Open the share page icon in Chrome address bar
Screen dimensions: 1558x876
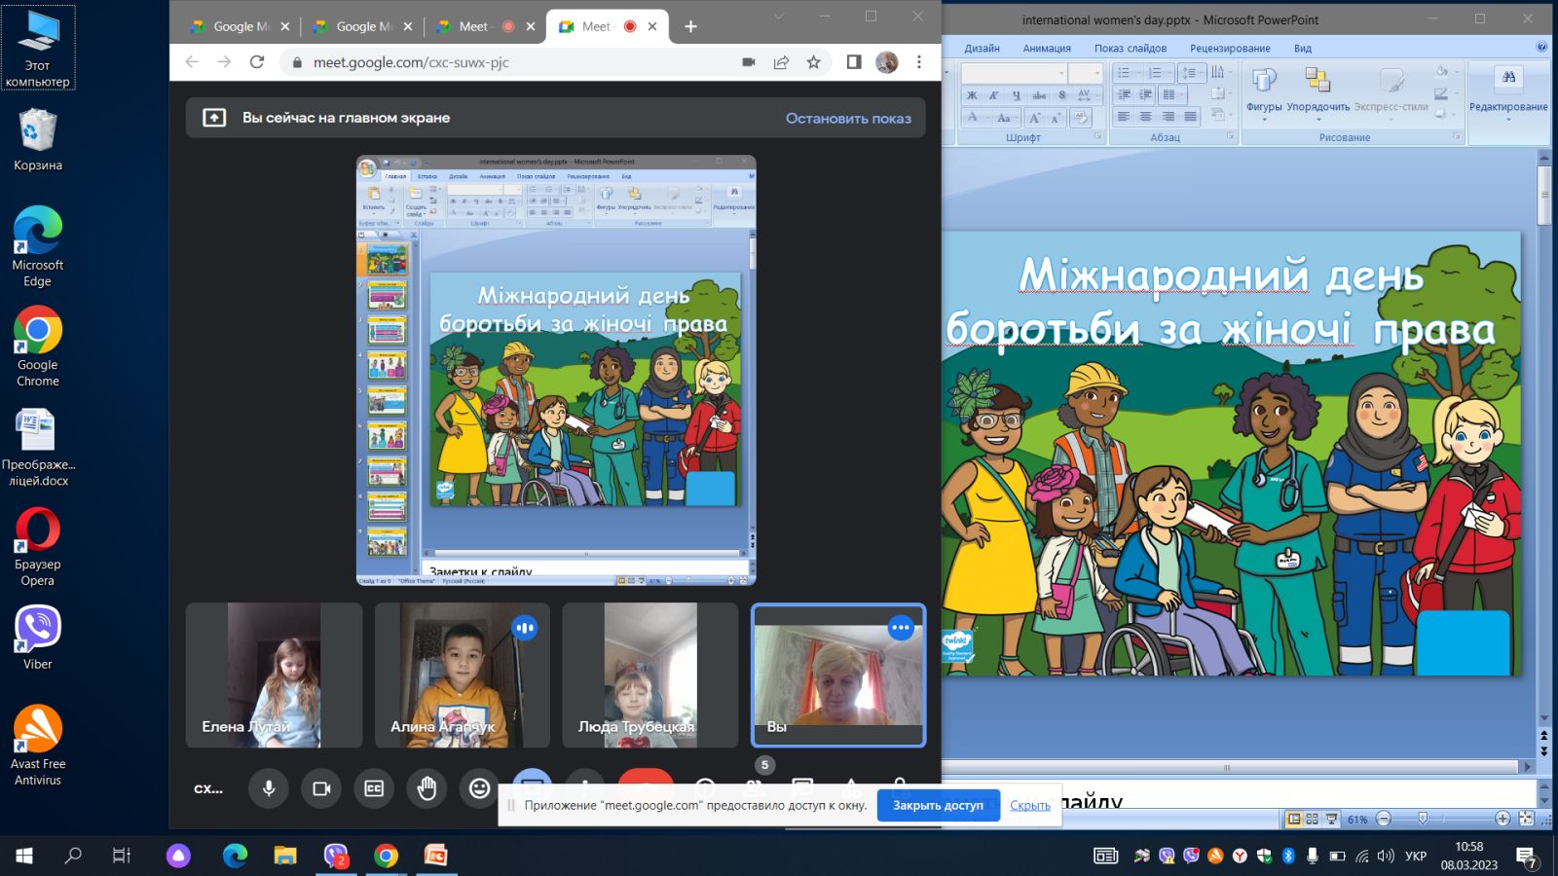tap(781, 62)
